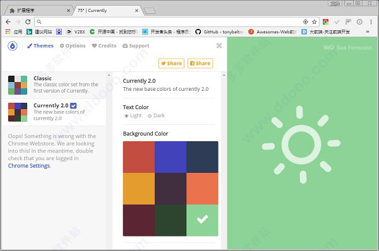Pick the blue background color swatch

coord(171,157)
